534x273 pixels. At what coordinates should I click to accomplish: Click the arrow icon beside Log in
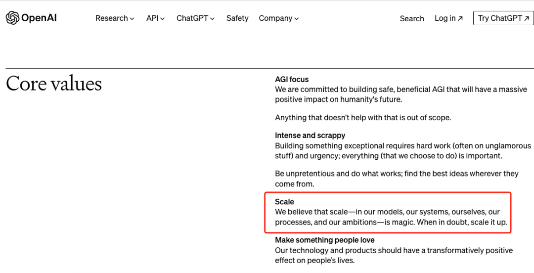click(x=460, y=18)
